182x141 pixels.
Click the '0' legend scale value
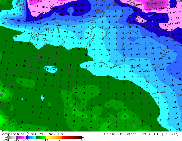coord(36,140)
